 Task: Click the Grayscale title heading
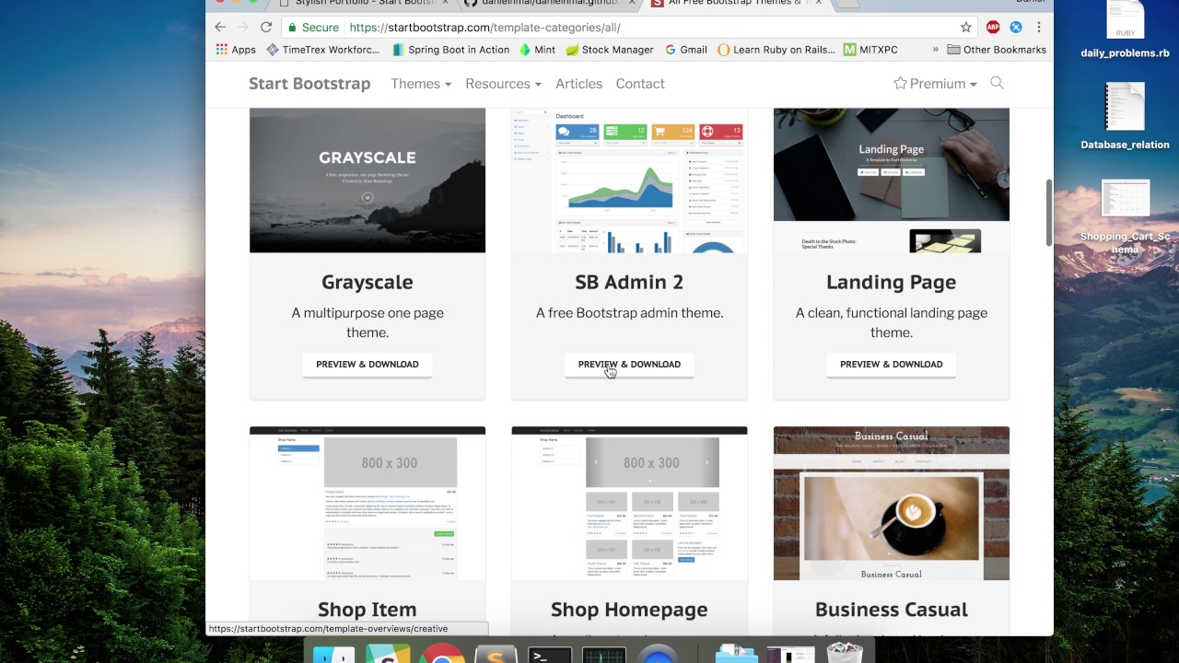tap(368, 282)
